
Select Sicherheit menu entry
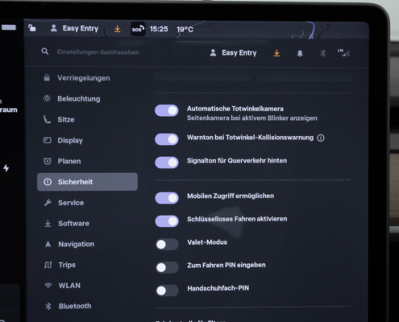click(x=87, y=182)
